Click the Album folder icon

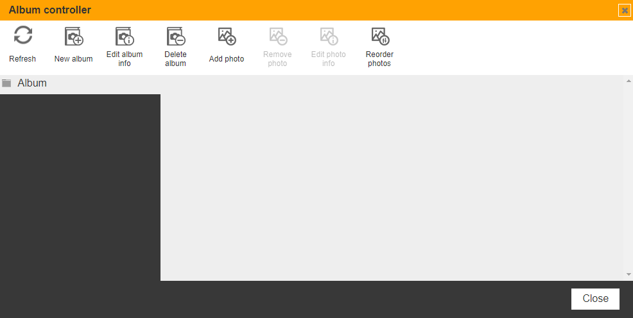[x=6, y=83]
